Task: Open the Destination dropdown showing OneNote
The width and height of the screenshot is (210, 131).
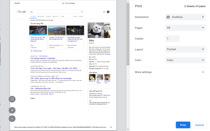Action: 185,17
